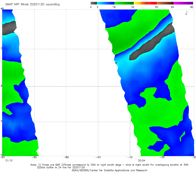The height and width of the screenshot is (172, 196).
Task: Click the '18' color scale label
Action: click(x=114, y=7)
